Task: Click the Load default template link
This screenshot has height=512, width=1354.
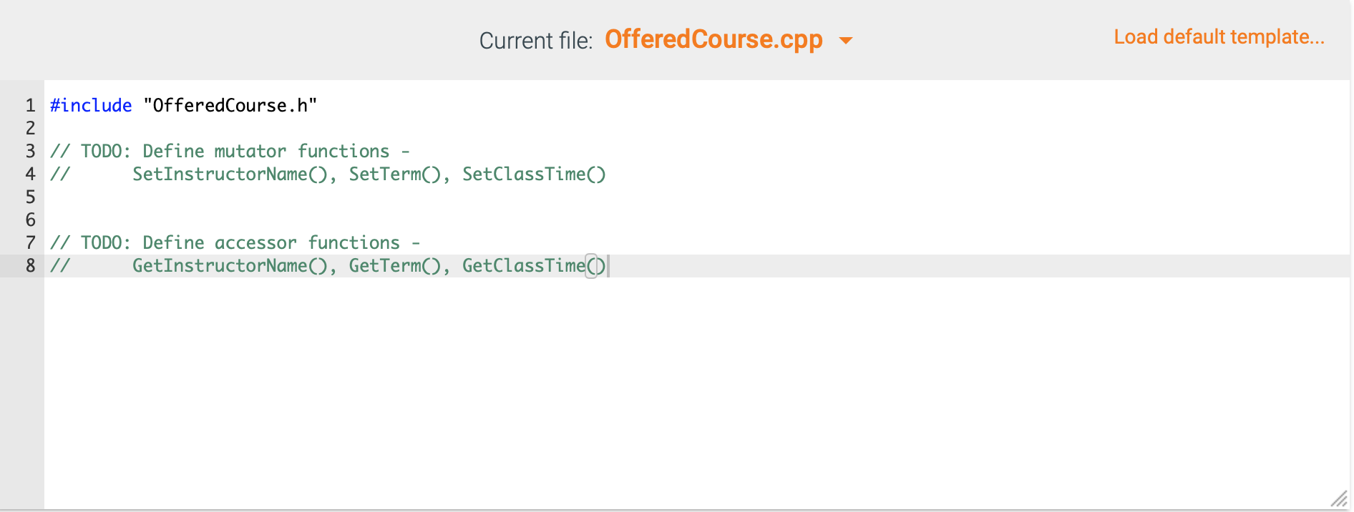Action: coord(1217,36)
